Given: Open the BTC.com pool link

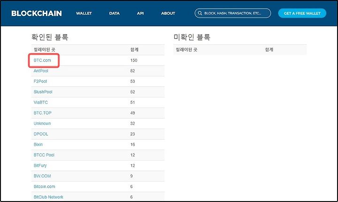Looking at the screenshot, I should point(42,60).
